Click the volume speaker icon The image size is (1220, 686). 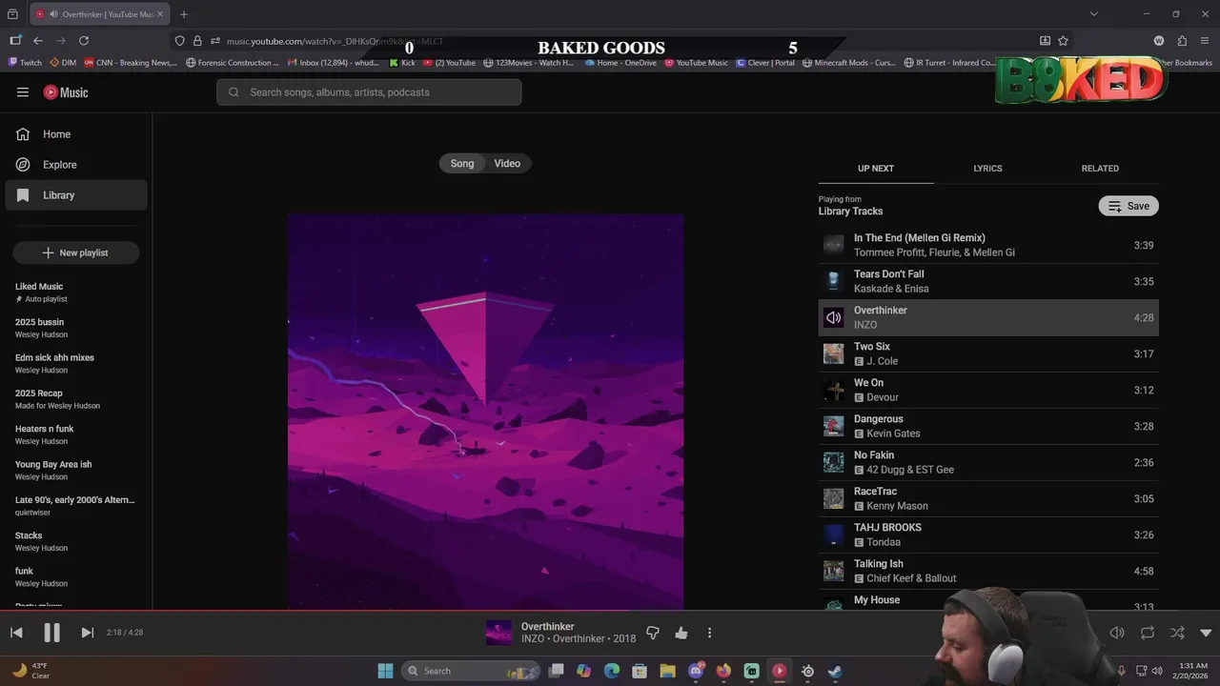point(1117,633)
